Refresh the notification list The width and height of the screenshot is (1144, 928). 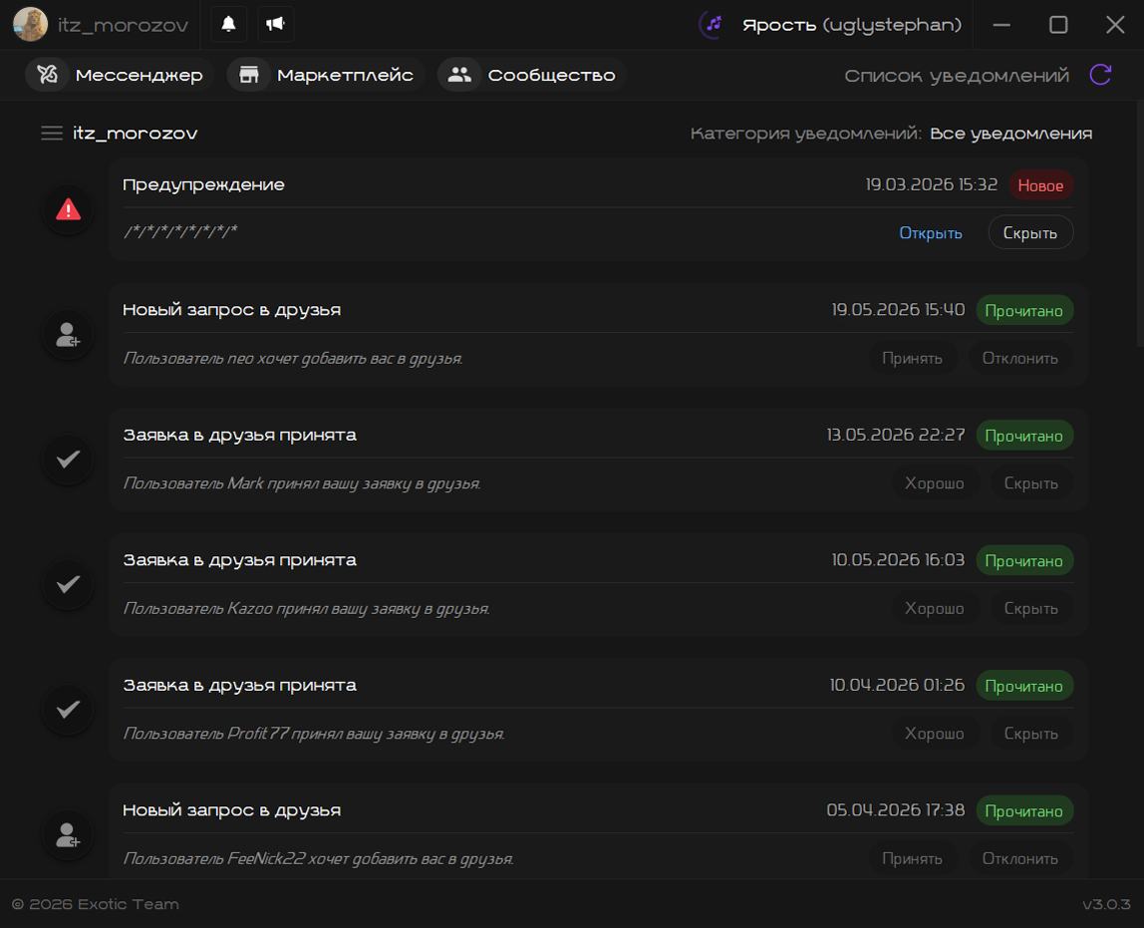coord(1100,75)
